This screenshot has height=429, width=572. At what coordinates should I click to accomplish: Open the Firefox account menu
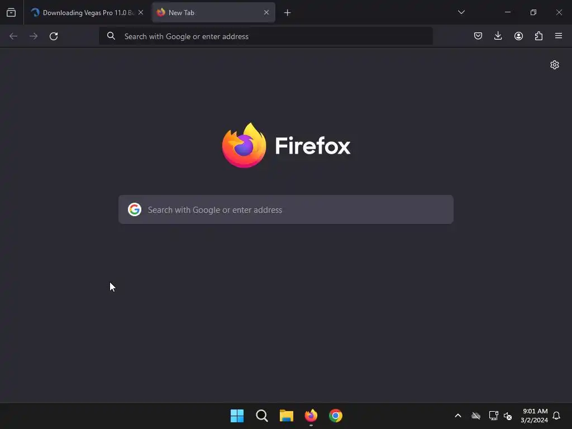point(518,36)
